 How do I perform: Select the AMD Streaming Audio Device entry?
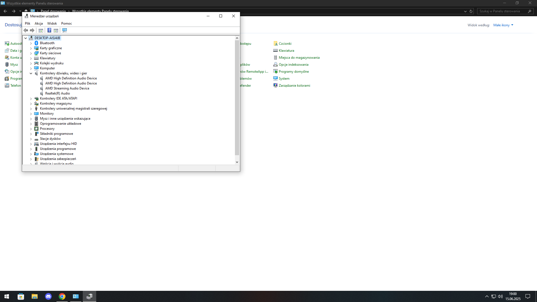pyautogui.click(x=67, y=88)
